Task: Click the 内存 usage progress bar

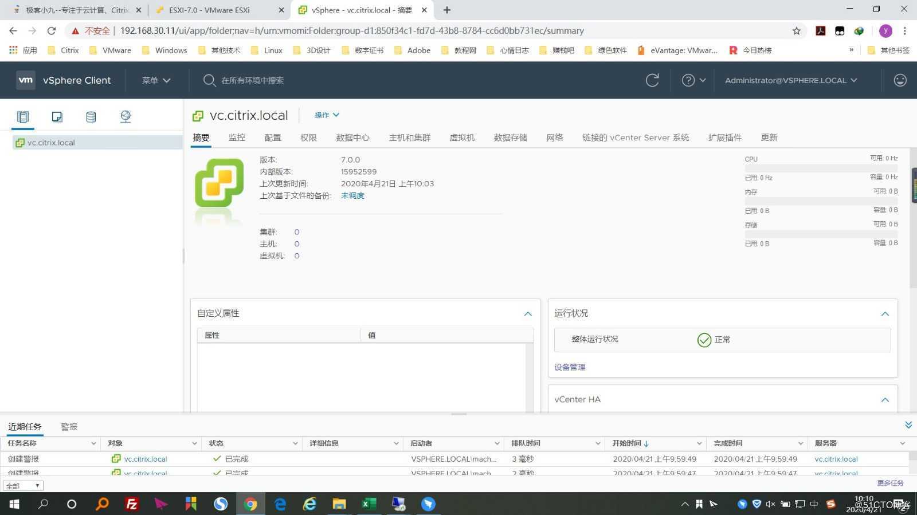Action: pyautogui.click(x=821, y=202)
